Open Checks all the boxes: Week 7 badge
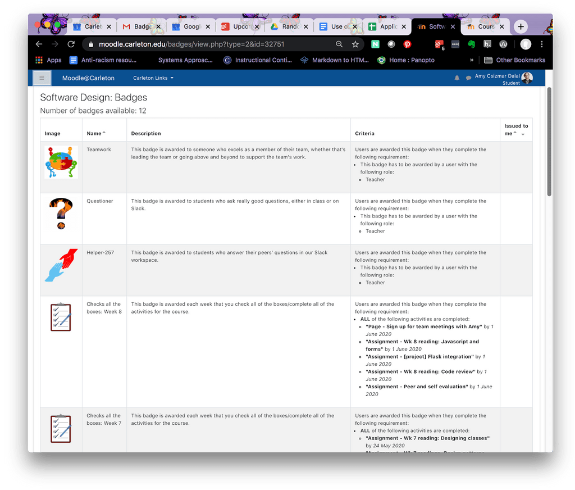This screenshot has height=490, width=575. (104, 419)
